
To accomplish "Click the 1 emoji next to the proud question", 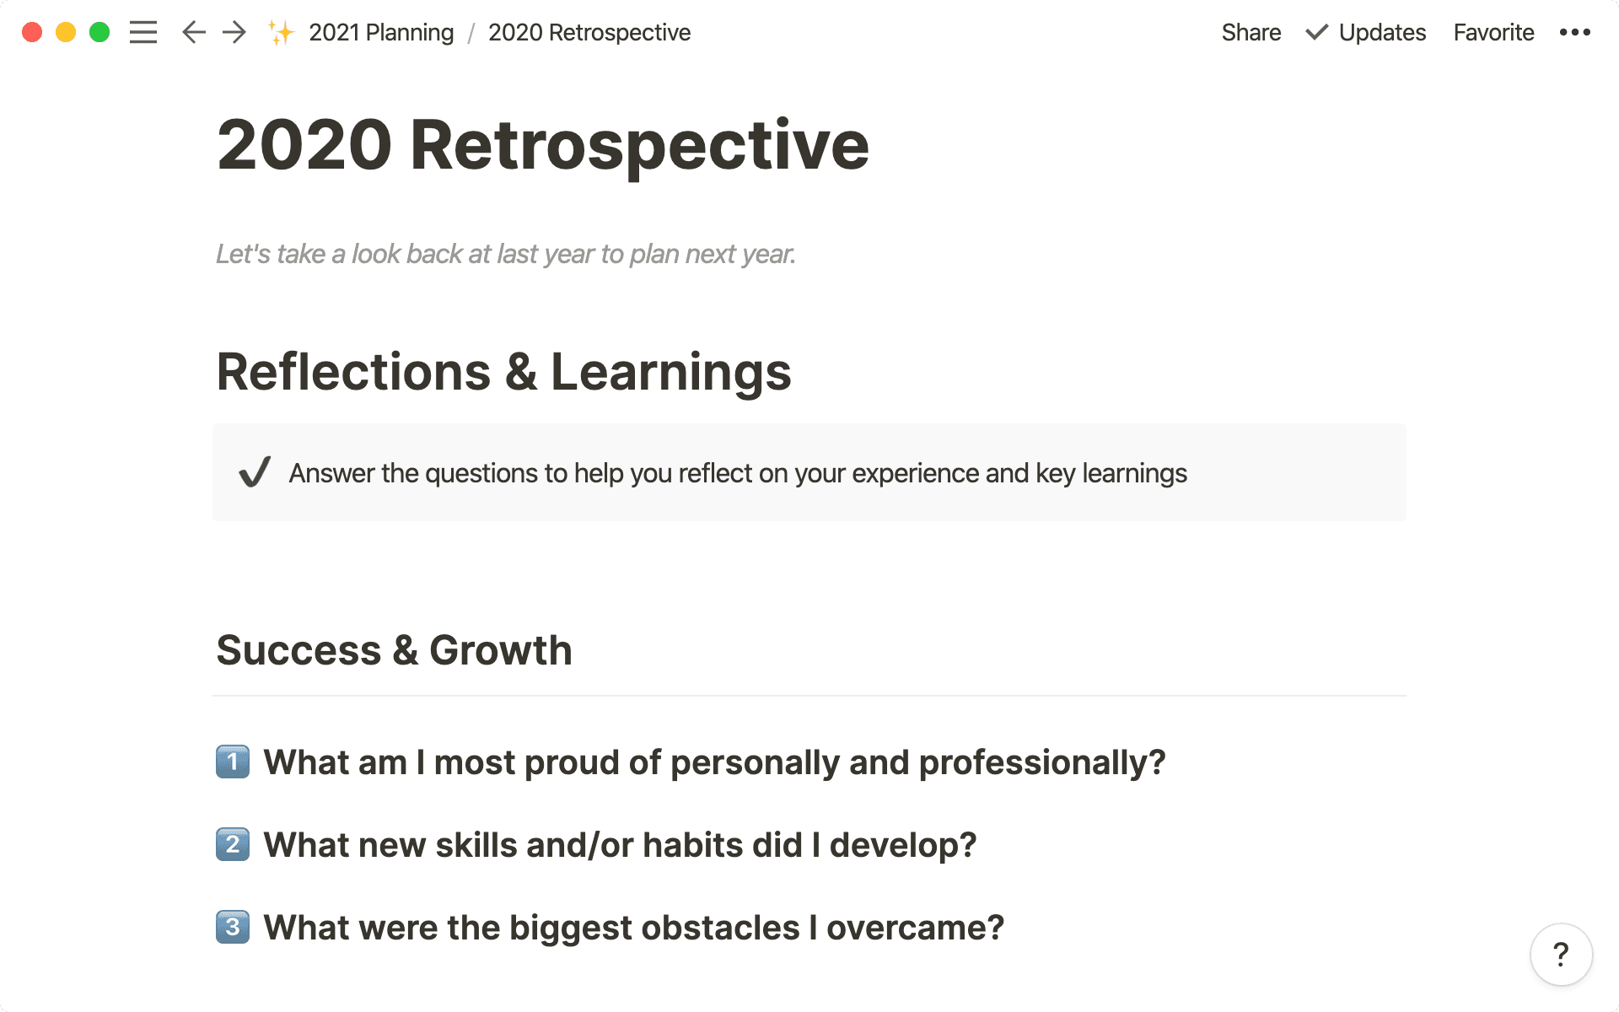I will pyautogui.click(x=233, y=762).
